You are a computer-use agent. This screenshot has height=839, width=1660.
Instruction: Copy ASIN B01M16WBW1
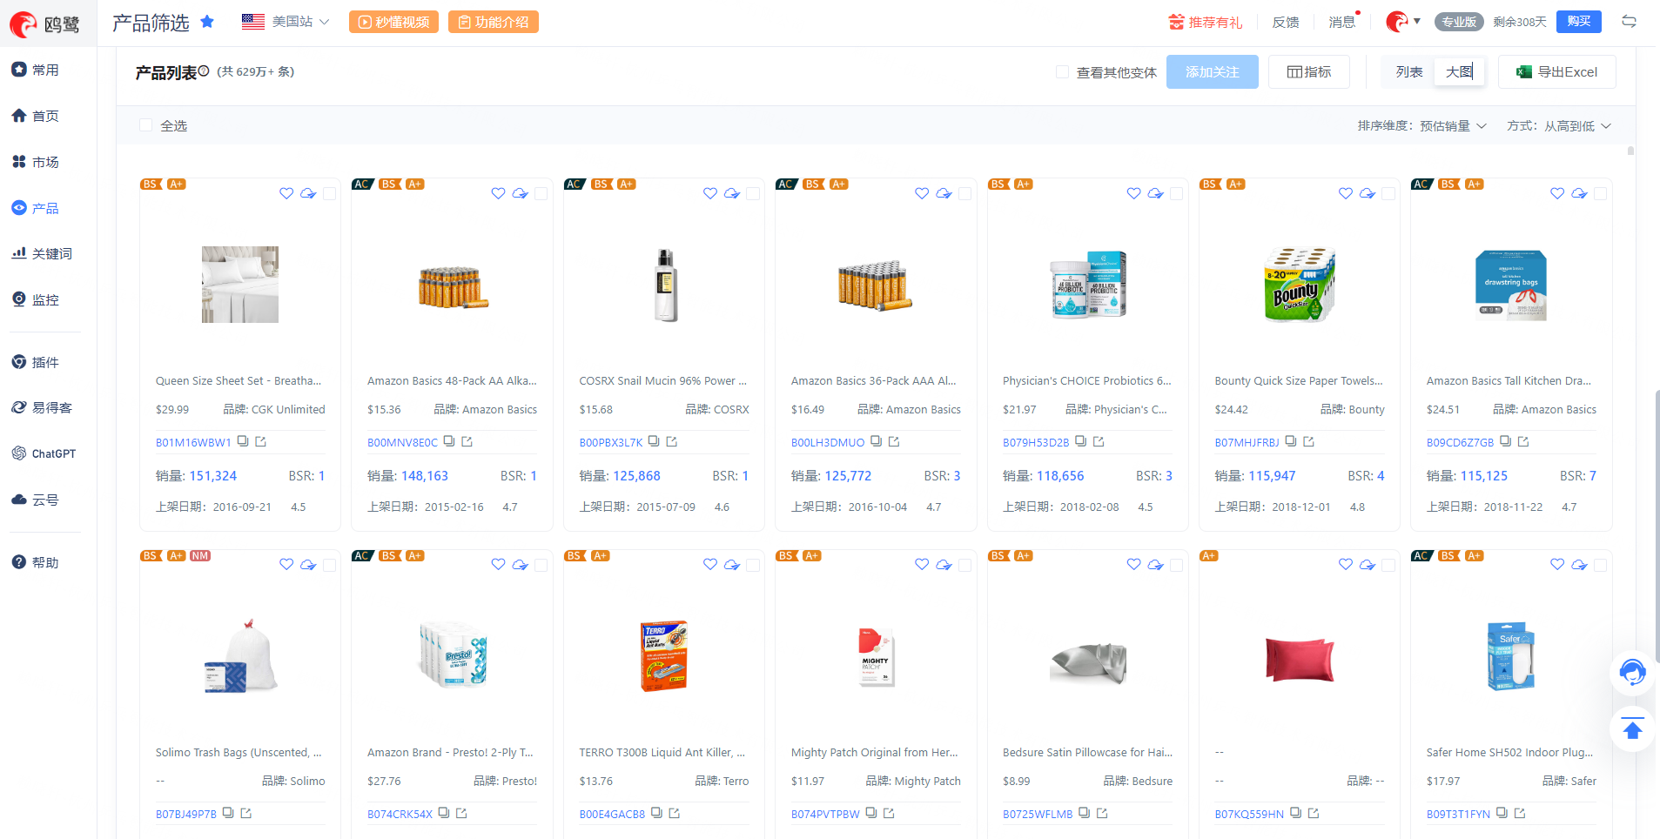[243, 441]
